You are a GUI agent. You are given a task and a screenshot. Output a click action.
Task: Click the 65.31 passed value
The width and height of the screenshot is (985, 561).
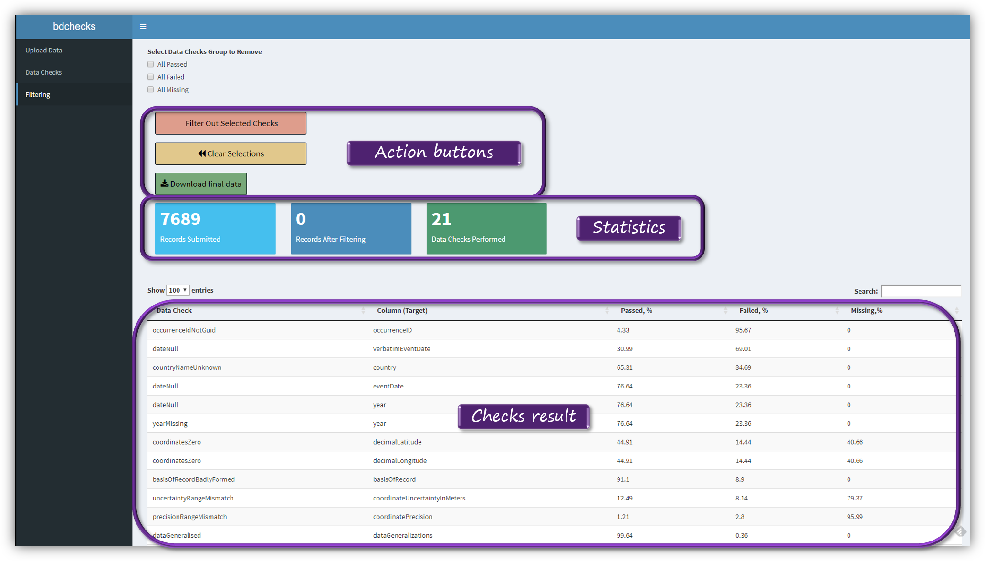625,367
